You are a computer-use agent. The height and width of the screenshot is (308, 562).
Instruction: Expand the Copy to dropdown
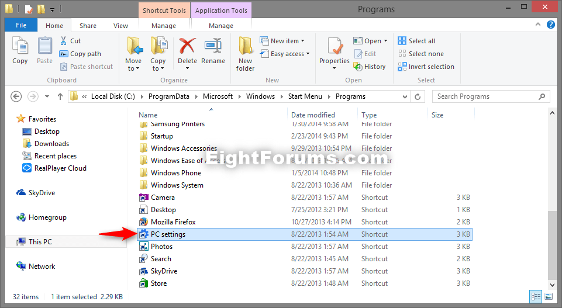pyautogui.click(x=162, y=68)
